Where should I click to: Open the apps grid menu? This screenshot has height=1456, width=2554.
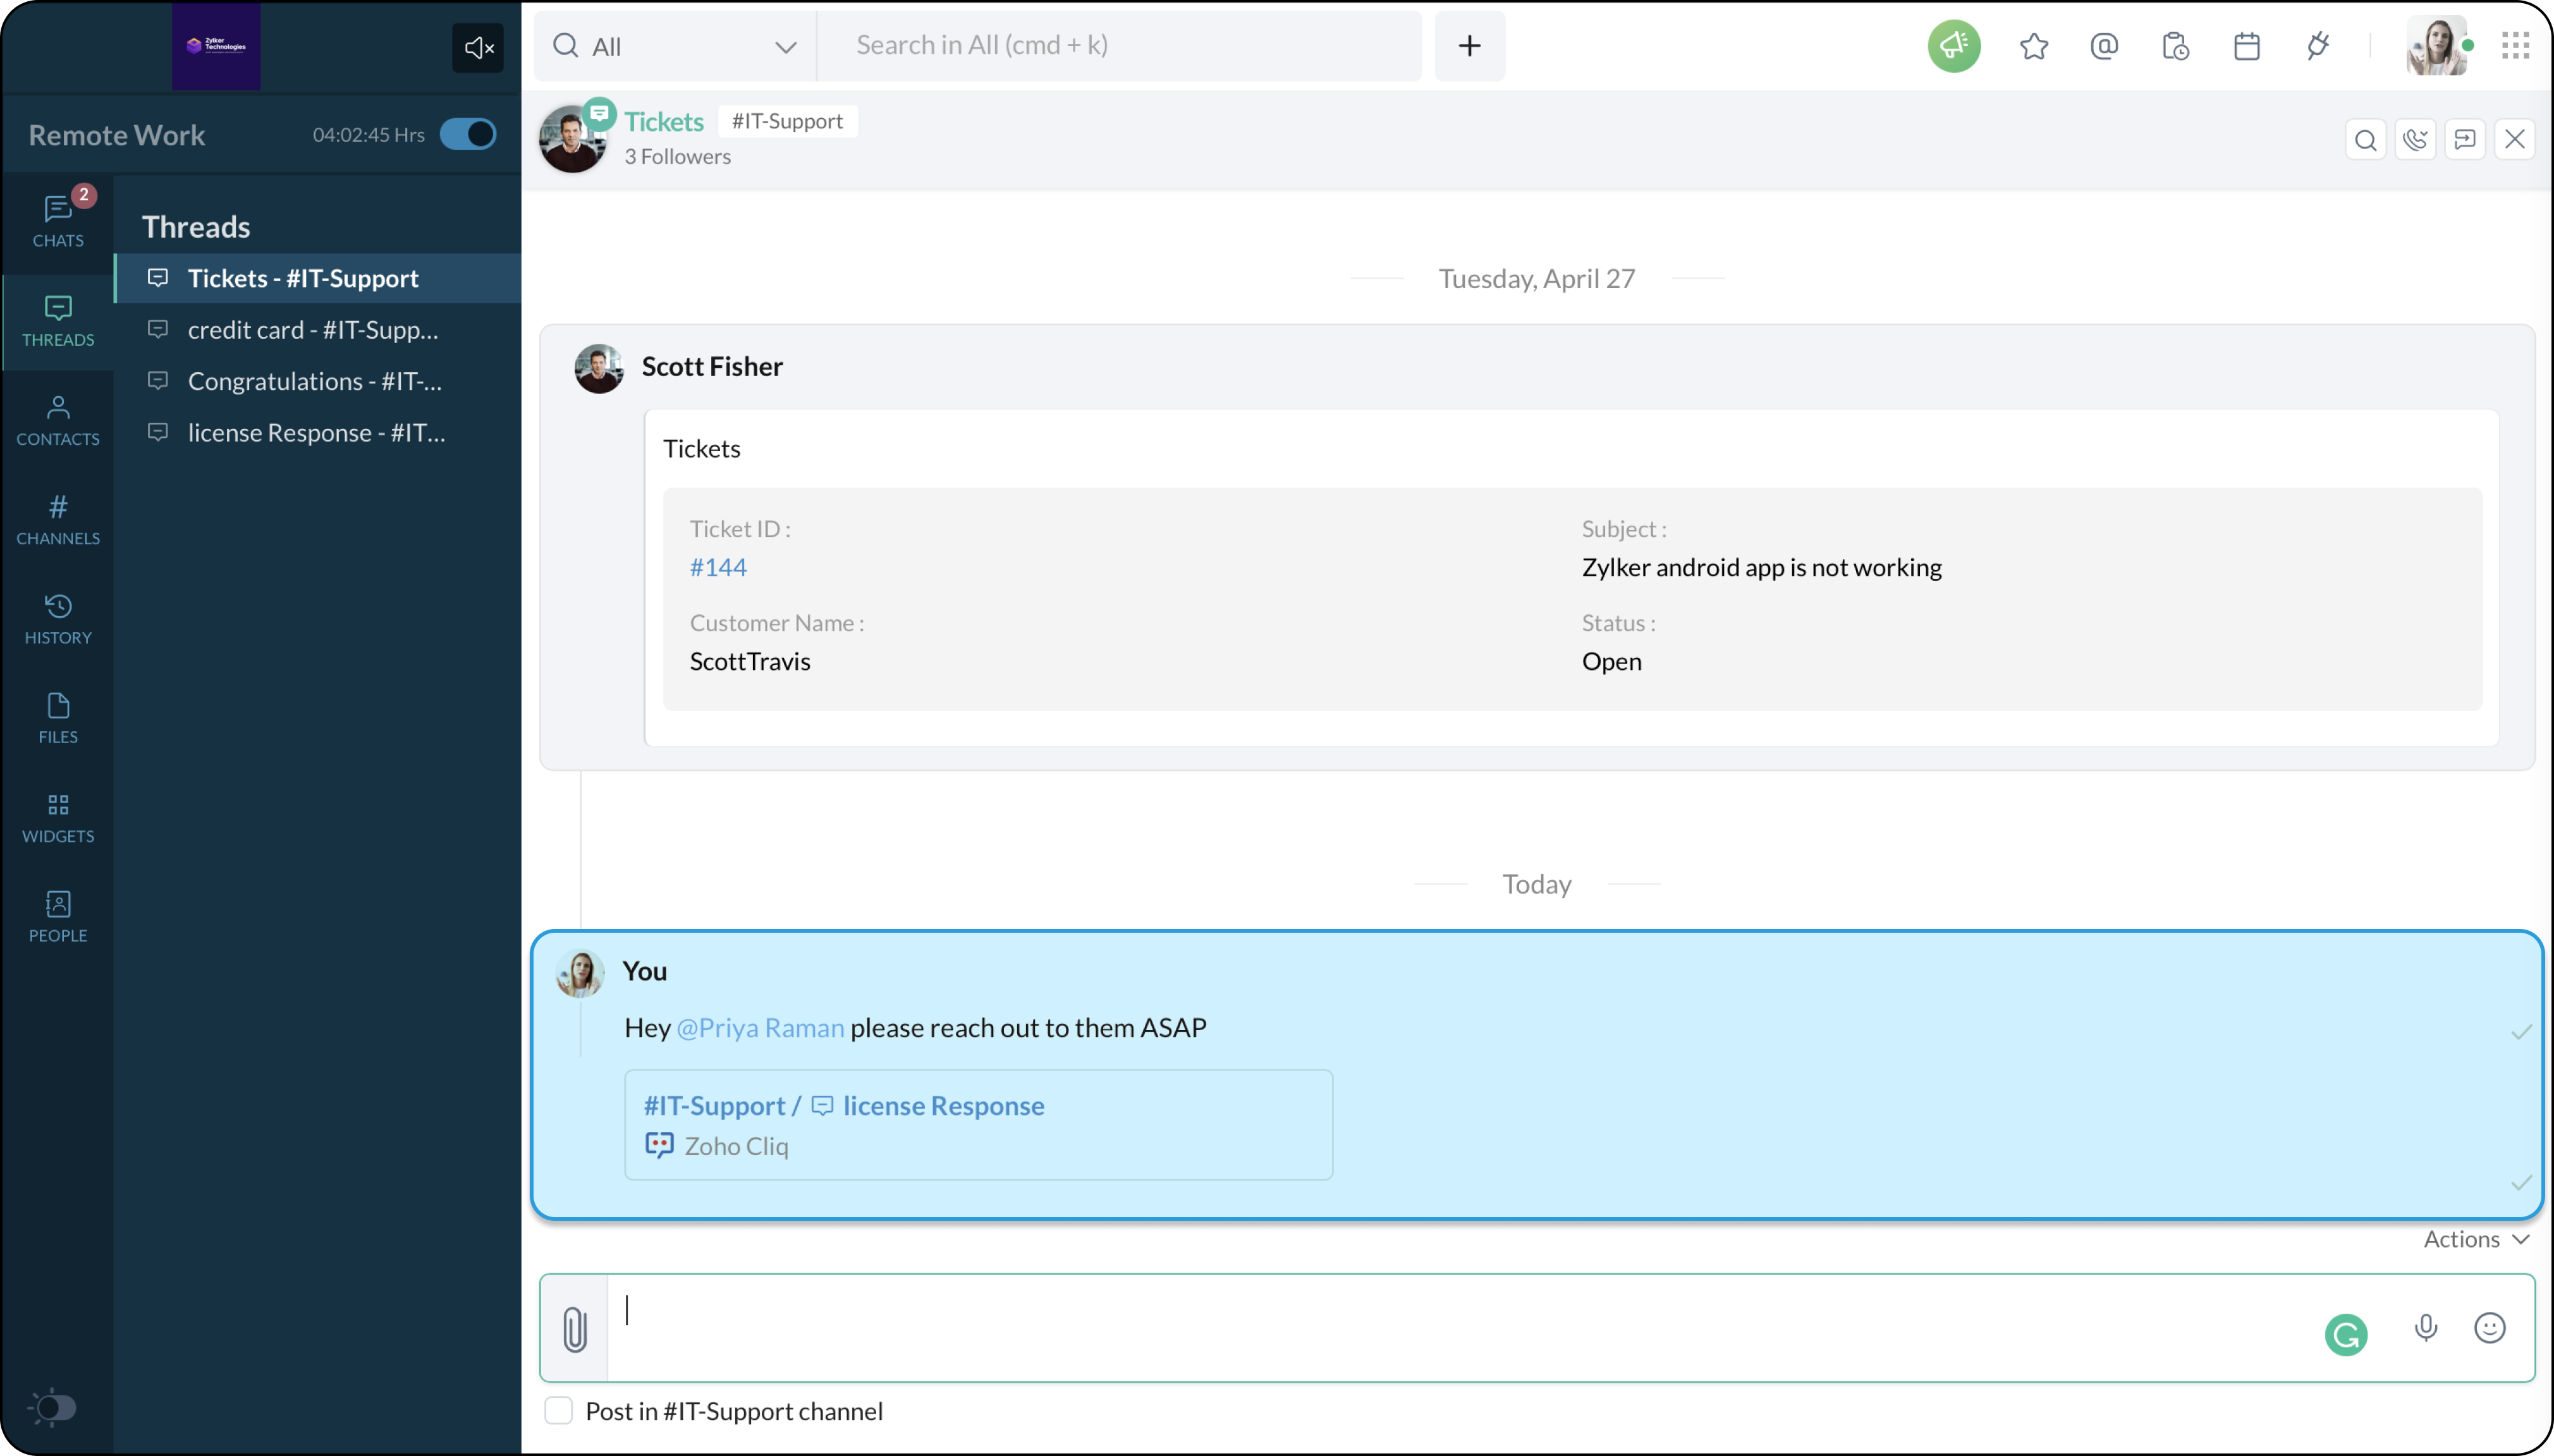[2515, 46]
